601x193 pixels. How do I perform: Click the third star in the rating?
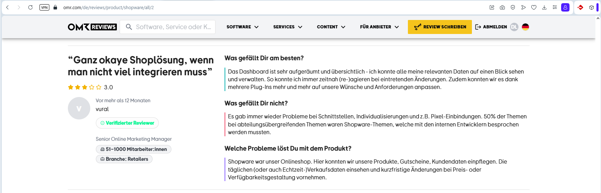(x=85, y=87)
